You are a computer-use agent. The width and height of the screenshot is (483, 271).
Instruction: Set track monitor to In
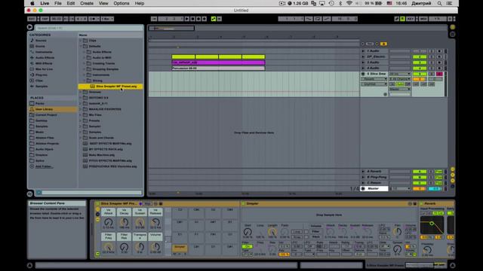point(392,84)
